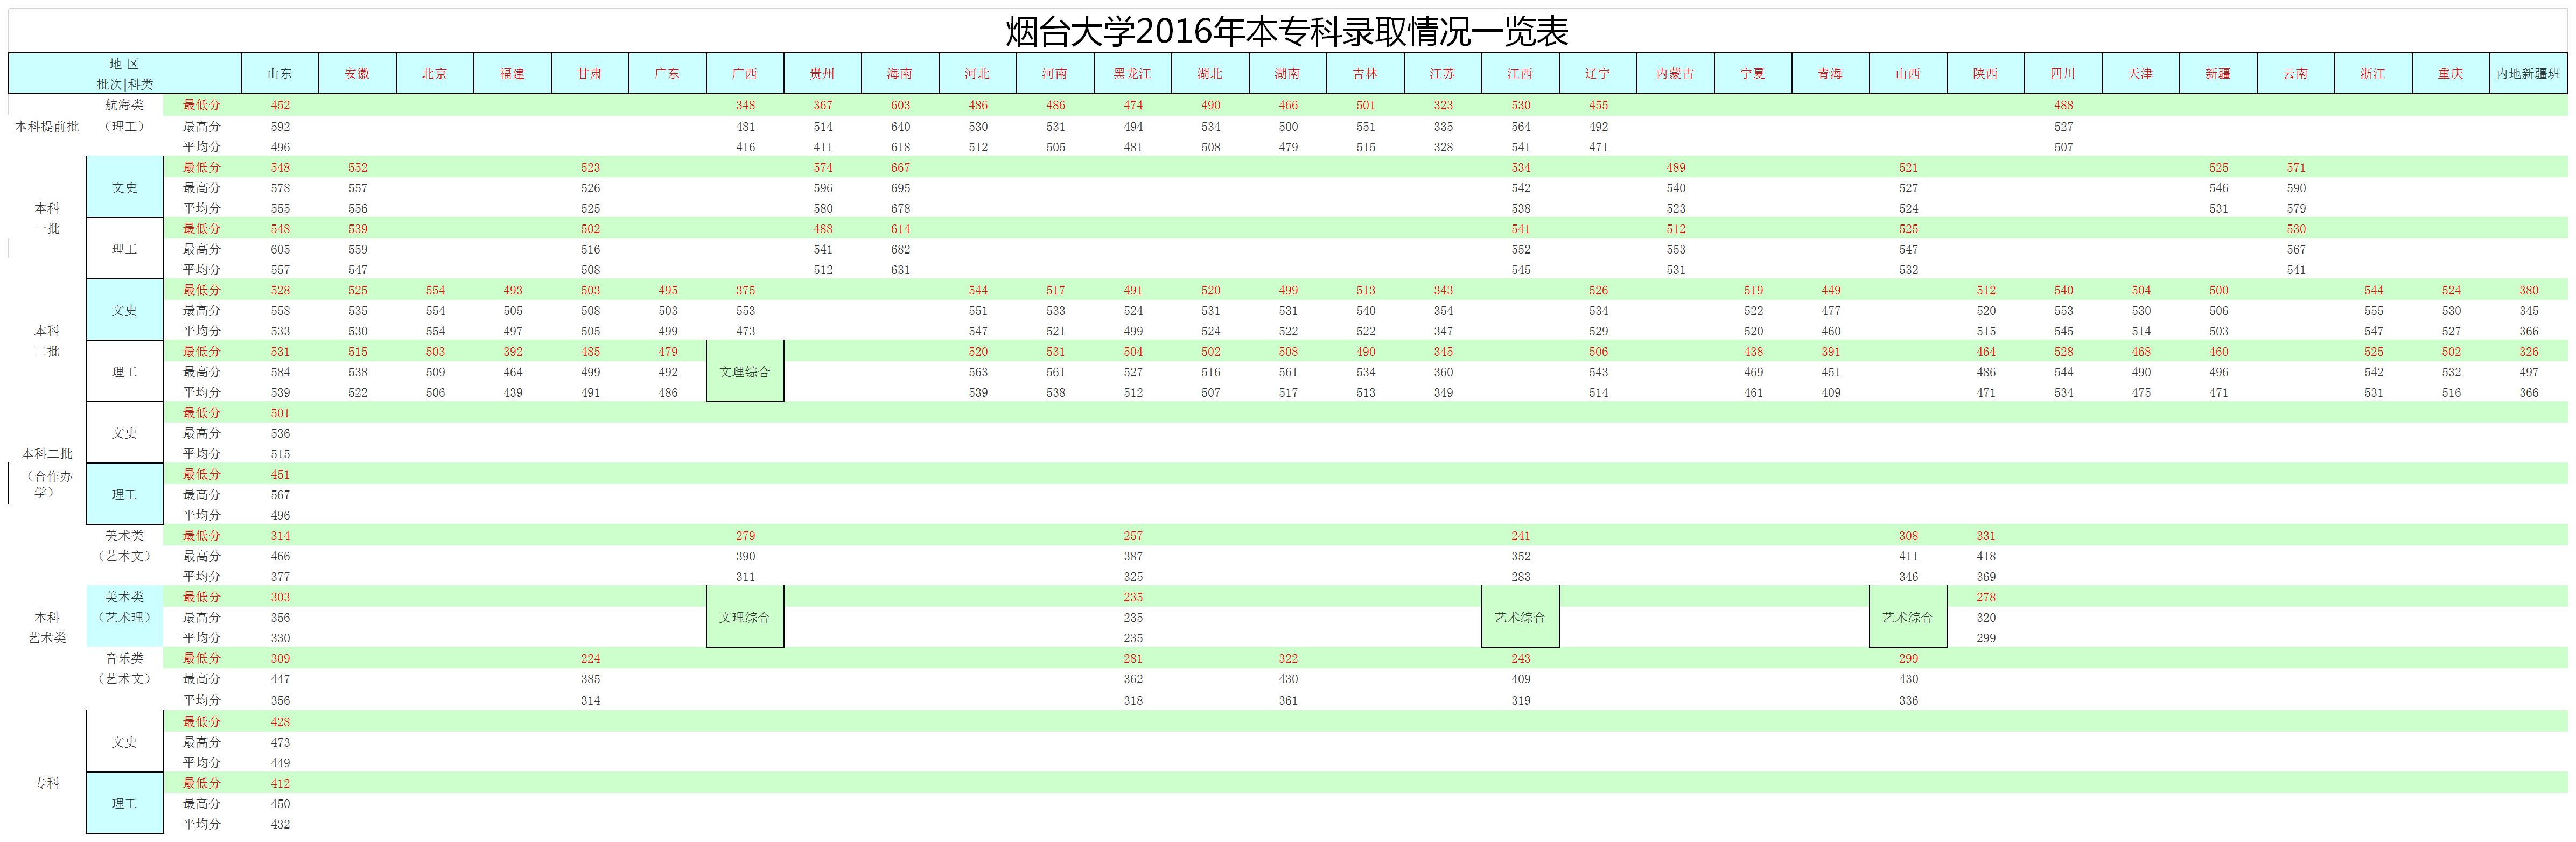
Task: Click the 贵州 column header
Action: [x=822, y=74]
